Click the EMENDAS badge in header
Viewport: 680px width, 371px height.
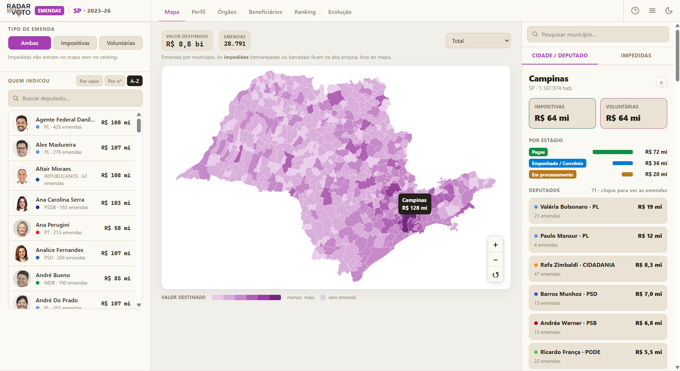49,11
